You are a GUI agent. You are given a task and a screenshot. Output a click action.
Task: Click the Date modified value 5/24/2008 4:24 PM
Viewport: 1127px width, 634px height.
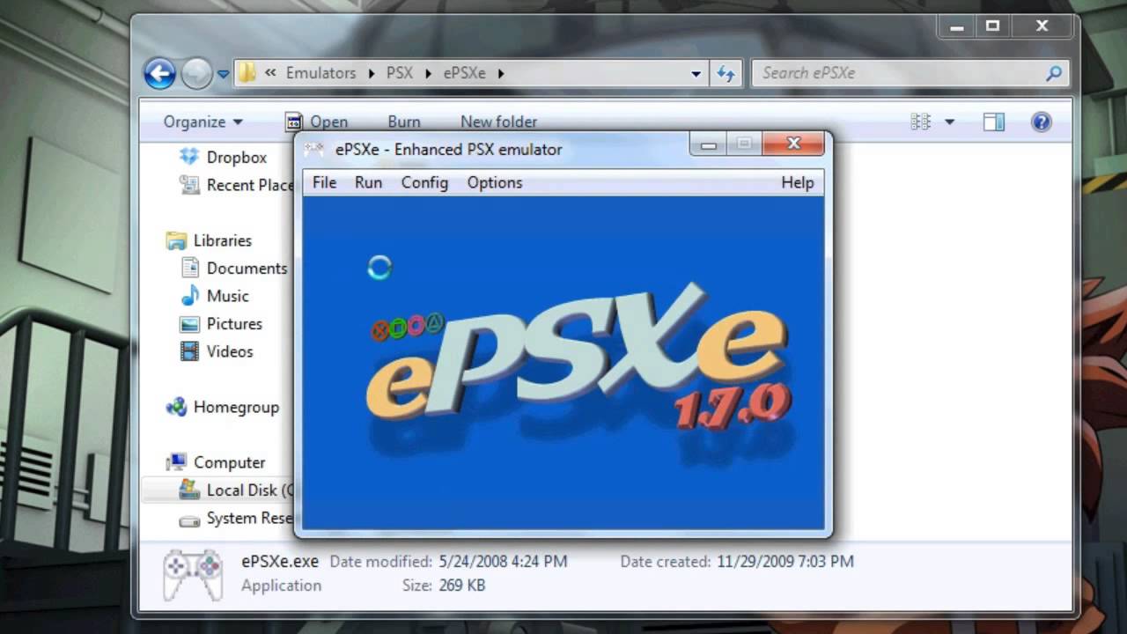[x=502, y=561]
